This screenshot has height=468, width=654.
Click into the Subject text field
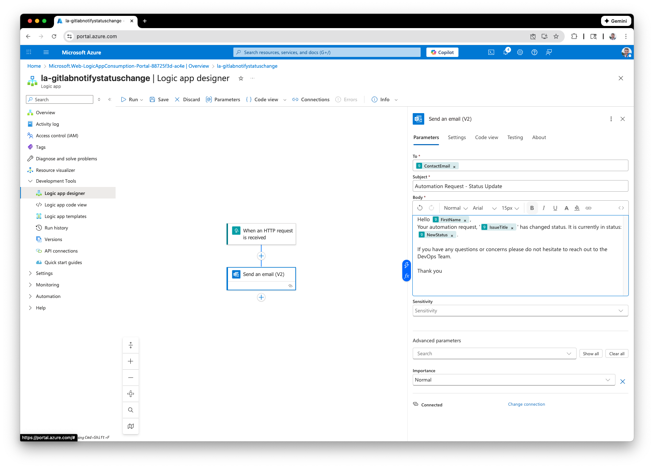coord(520,186)
